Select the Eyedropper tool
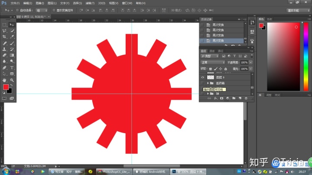Viewport: 312px width, 175px height. pos(12,37)
